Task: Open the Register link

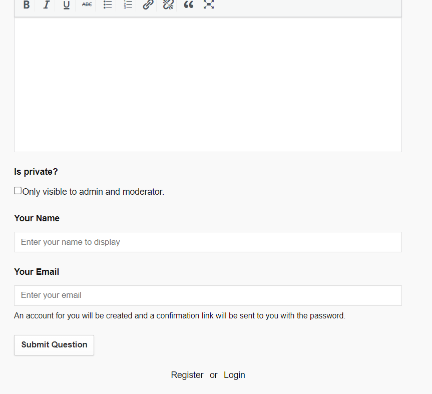Action: pyautogui.click(x=187, y=375)
